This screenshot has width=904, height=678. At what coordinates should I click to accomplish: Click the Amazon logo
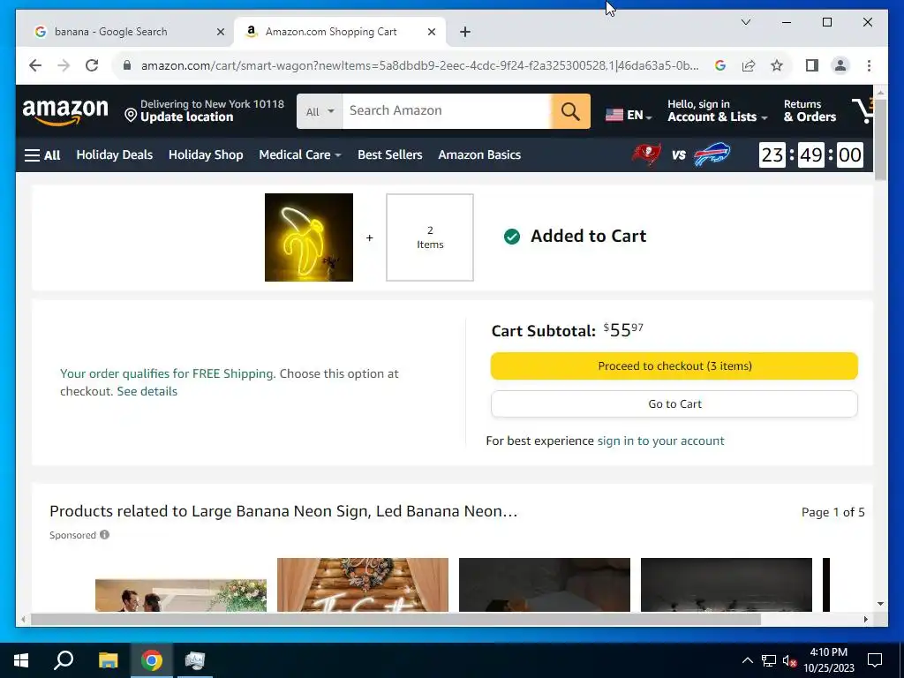pyautogui.click(x=65, y=111)
